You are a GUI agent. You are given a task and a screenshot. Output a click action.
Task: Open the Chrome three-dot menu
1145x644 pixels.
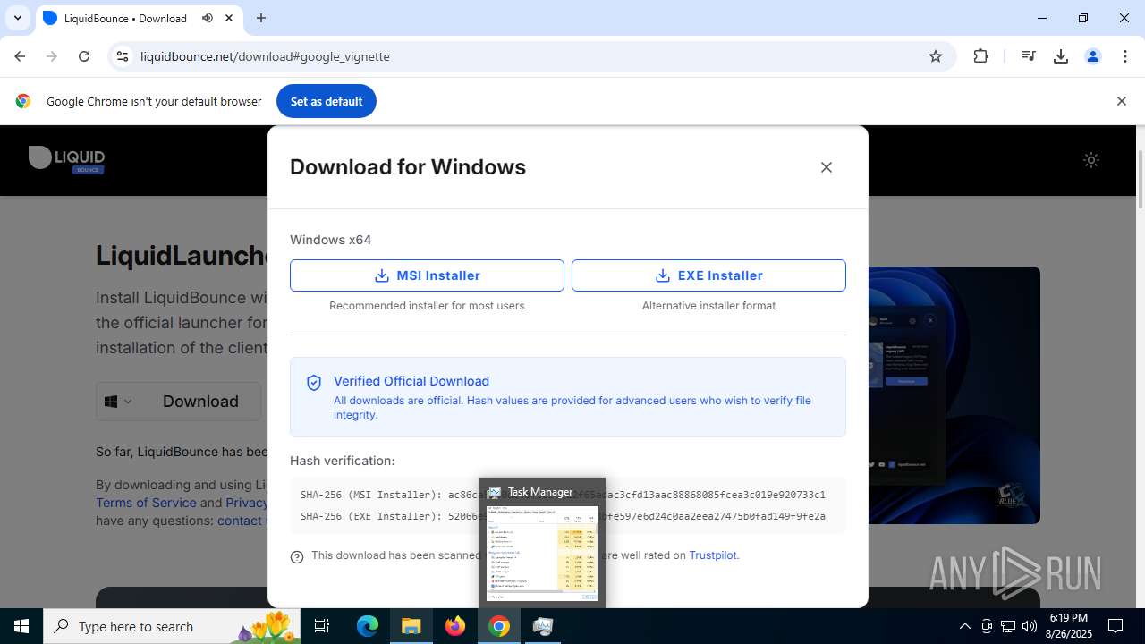(x=1125, y=56)
